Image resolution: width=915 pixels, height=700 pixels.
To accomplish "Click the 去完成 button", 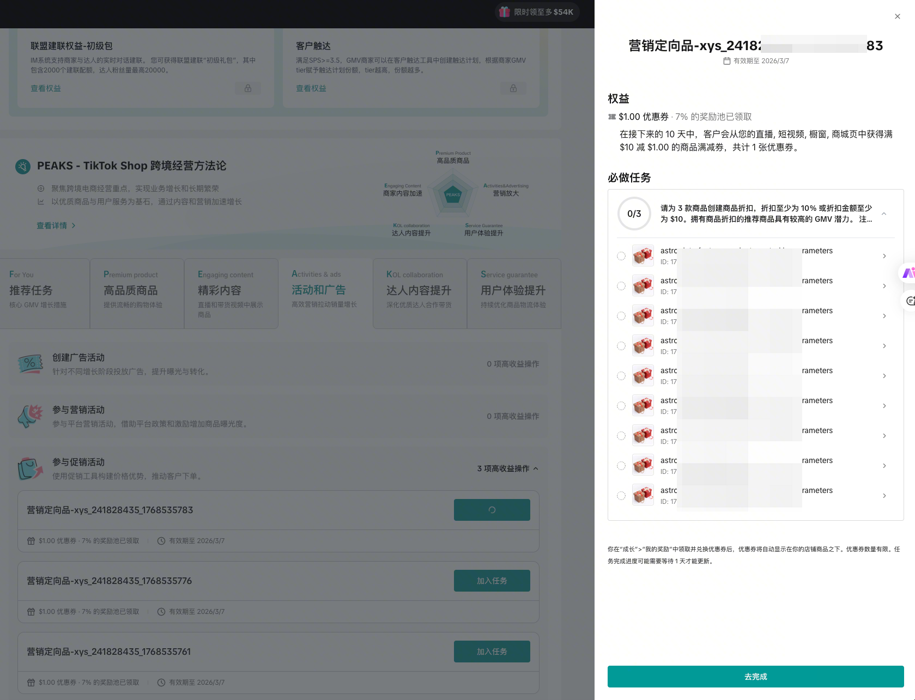I will (755, 677).
